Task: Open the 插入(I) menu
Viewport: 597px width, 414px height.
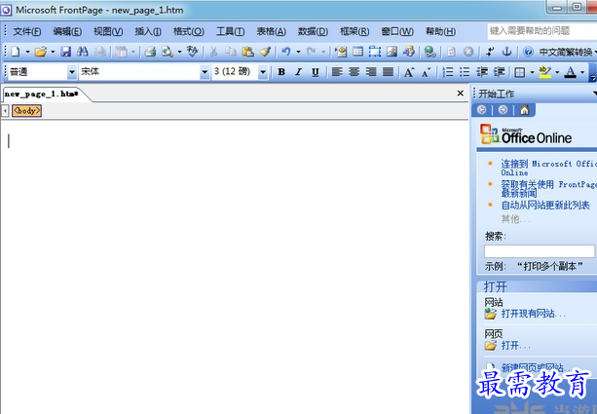Action: [x=148, y=31]
